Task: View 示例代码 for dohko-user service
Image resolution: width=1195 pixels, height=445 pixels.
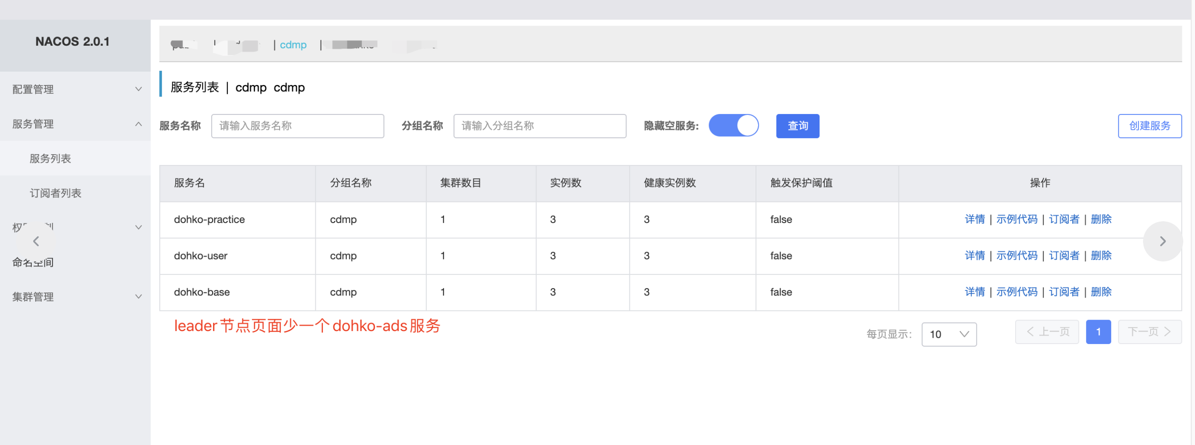Action: (1017, 256)
